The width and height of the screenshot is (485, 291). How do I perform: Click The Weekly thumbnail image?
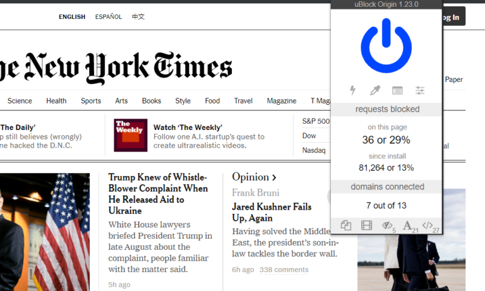tap(131, 135)
